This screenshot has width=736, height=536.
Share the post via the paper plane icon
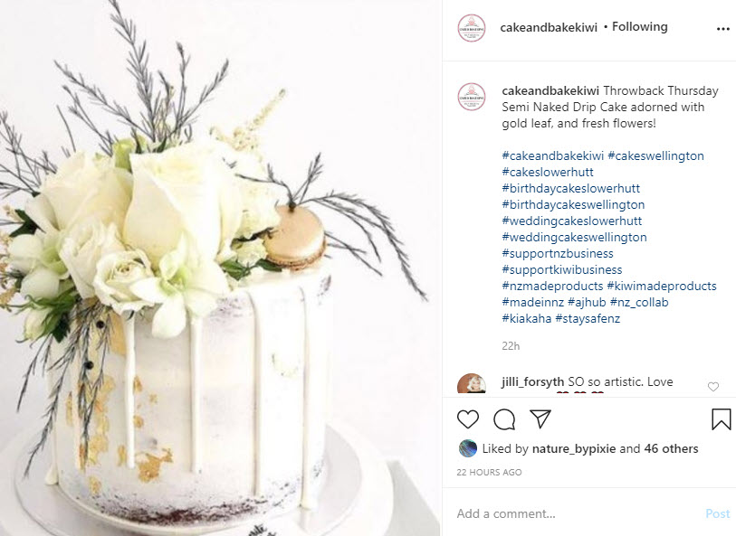click(x=540, y=418)
